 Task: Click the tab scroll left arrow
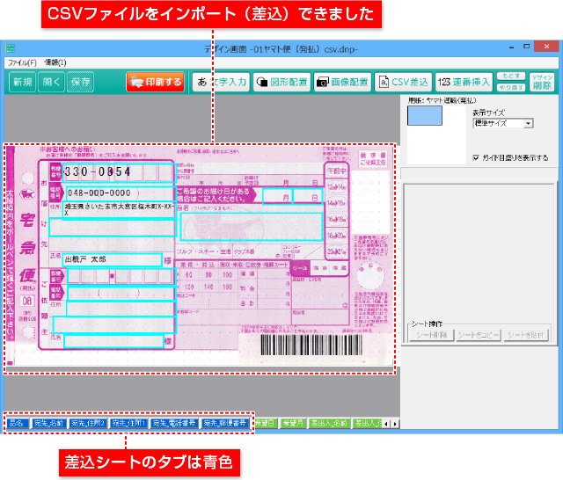tap(386, 424)
